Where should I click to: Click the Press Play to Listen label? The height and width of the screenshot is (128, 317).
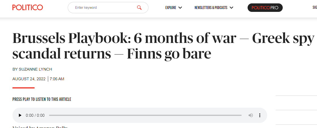click(x=42, y=99)
